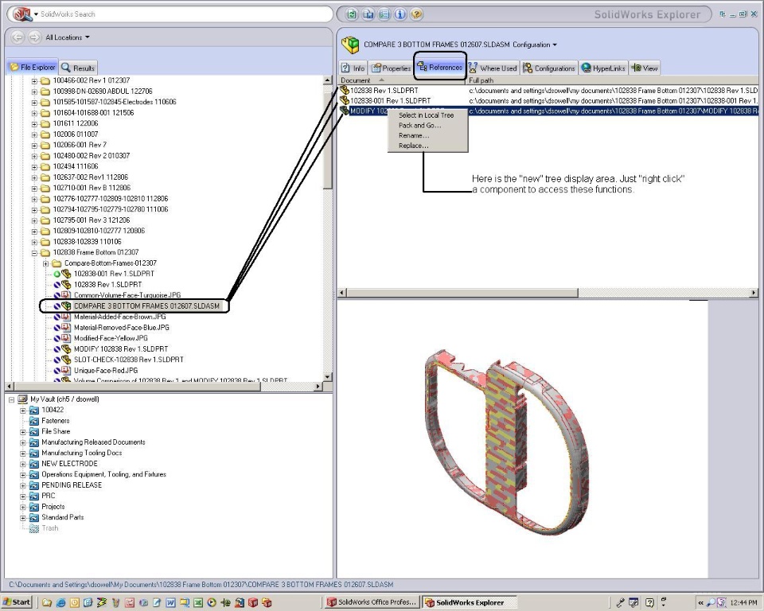This screenshot has height=611, width=764.
Task: Open the Configuration dropdown arrow
Action: [x=554, y=45]
